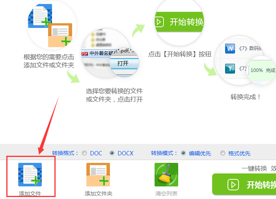Click the blue document icon in guide circle
This screenshot has height=199, width=276.
click(x=40, y=16)
